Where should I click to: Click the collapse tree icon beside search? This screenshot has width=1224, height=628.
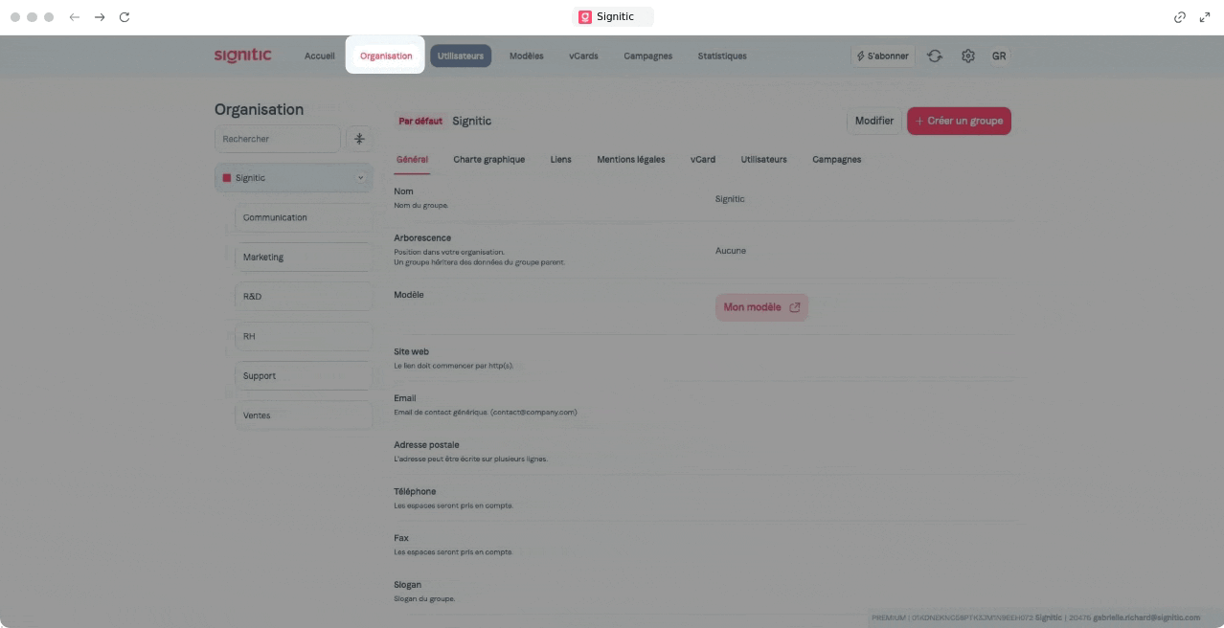pos(359,139)
